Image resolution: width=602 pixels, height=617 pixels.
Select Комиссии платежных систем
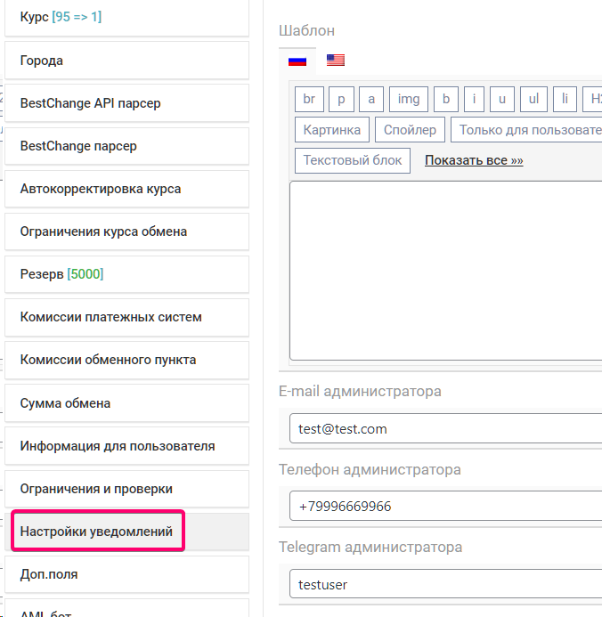126,318
